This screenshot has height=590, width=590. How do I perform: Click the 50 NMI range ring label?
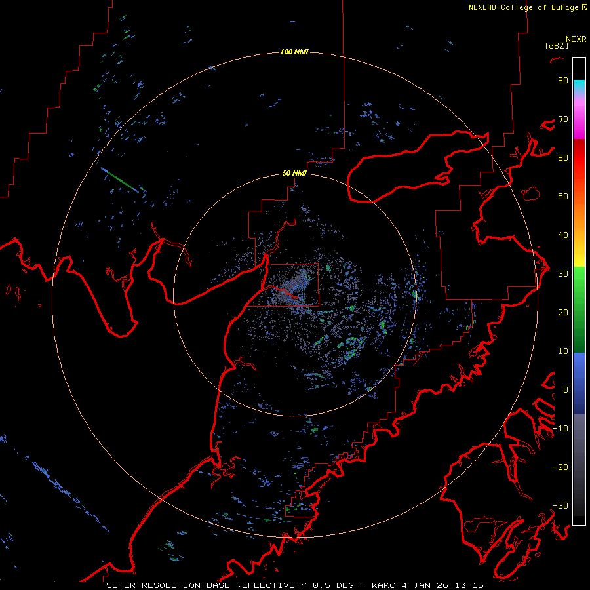pyautogui.click(x=294, y=173)
